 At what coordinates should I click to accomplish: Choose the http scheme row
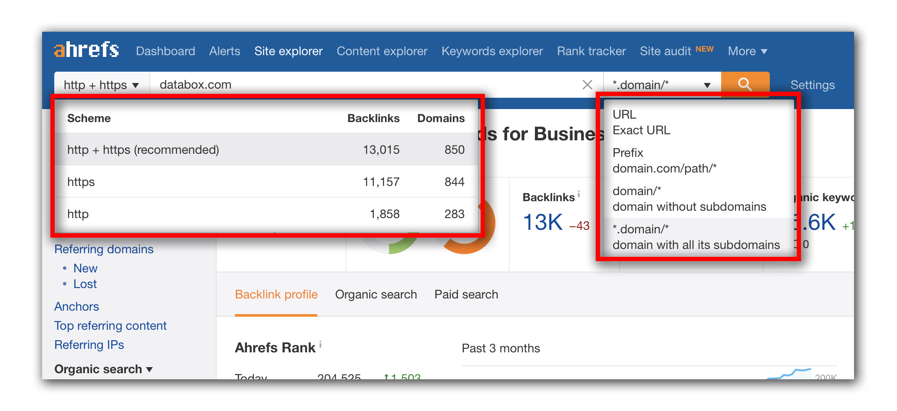pyautogui.click(x=266, y=214)
